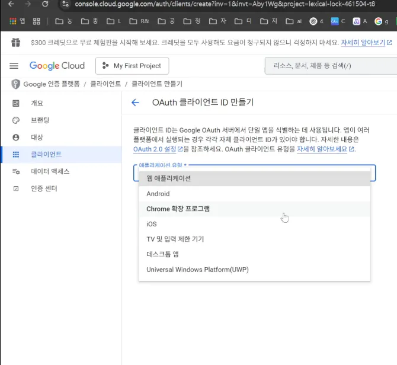The height and width of the screenshot is (365, 397).
Task: Open 자세히 알아보기 link in credit banner
Action: 366,43
